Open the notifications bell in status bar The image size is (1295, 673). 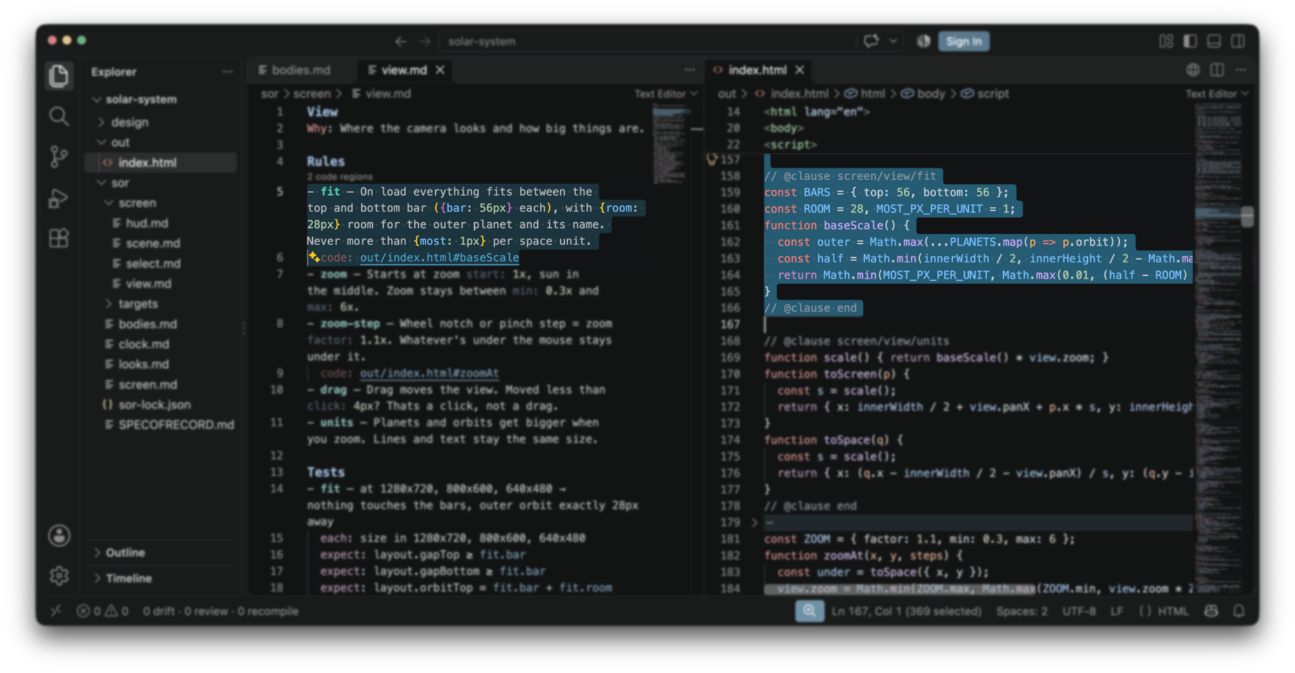[1238, 611]
